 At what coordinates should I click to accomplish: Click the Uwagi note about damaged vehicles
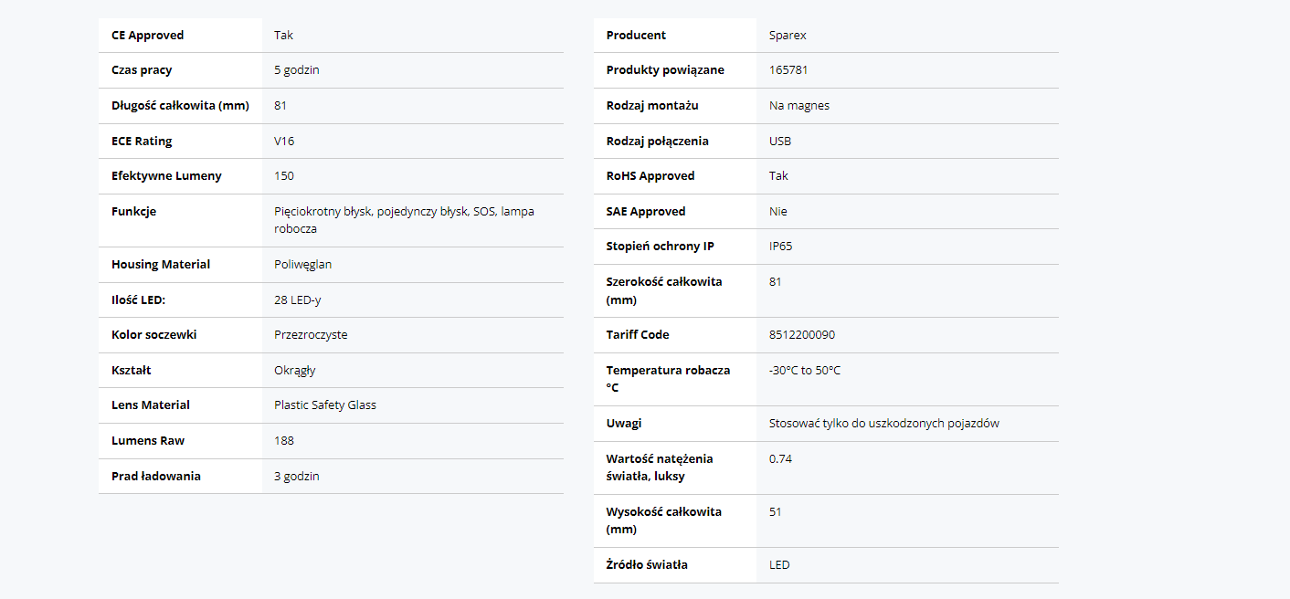884,424
